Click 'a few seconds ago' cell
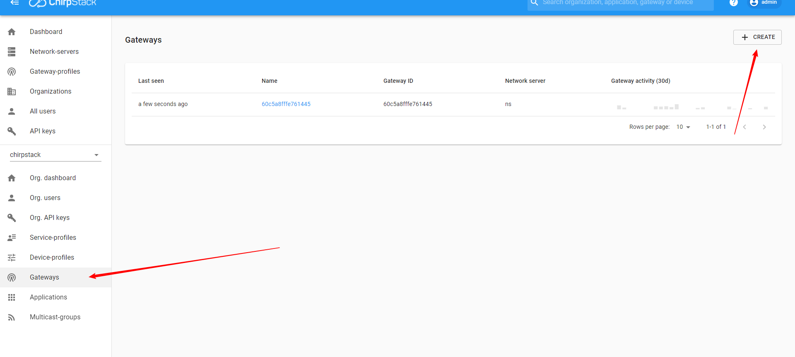Screen dimensions: 795x357 pyautogui.click(x=163, y=104)
